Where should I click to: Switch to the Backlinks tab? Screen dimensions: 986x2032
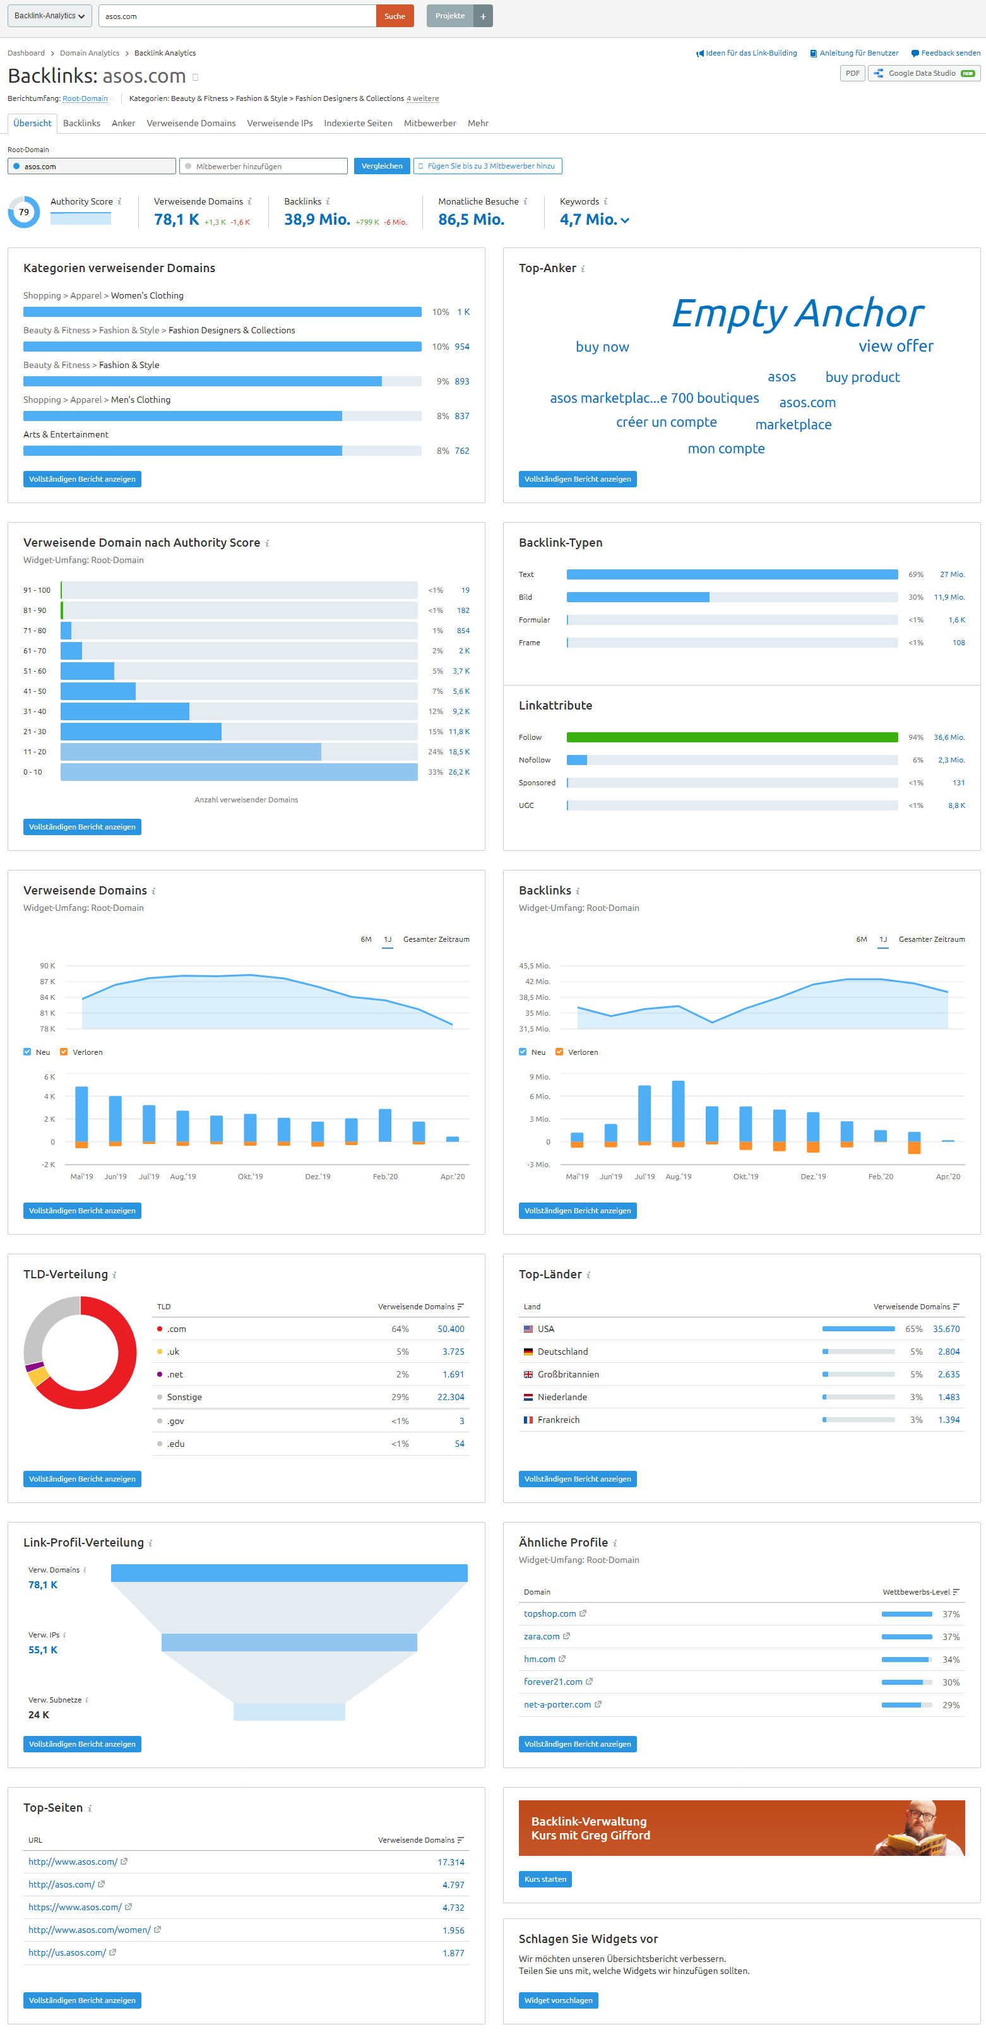click(81, 123)
